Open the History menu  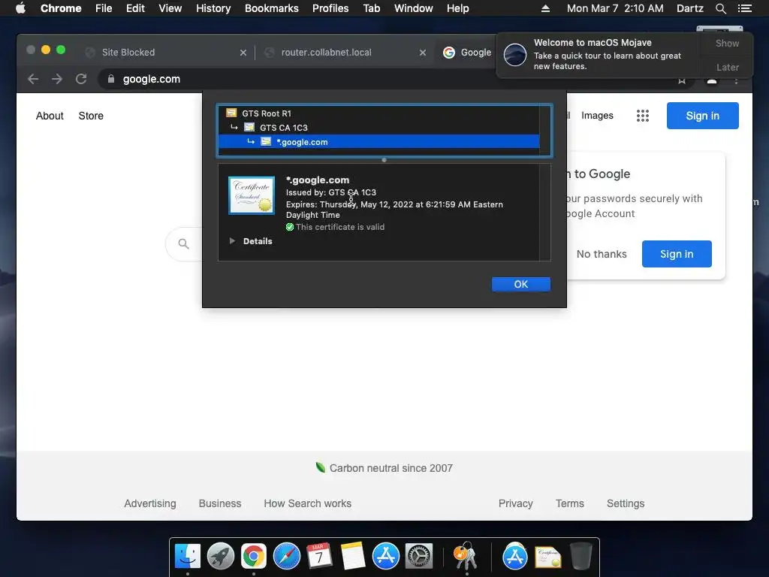pyautogui.click(x=213, y=8)
